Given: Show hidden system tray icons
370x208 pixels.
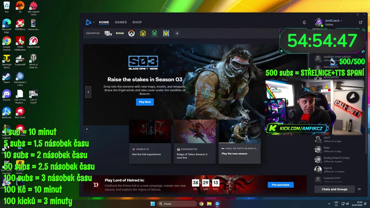Looking at the screenshot, I should 329,204.
